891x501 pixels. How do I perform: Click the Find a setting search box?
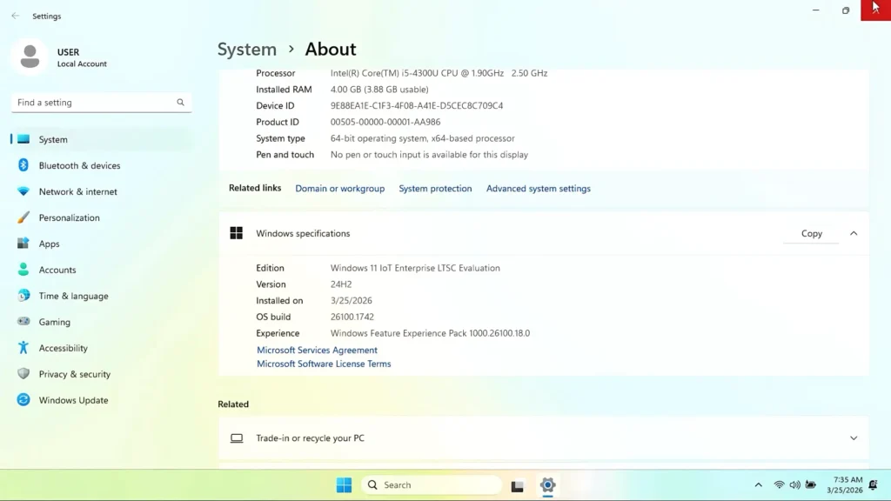coord(101,103)
